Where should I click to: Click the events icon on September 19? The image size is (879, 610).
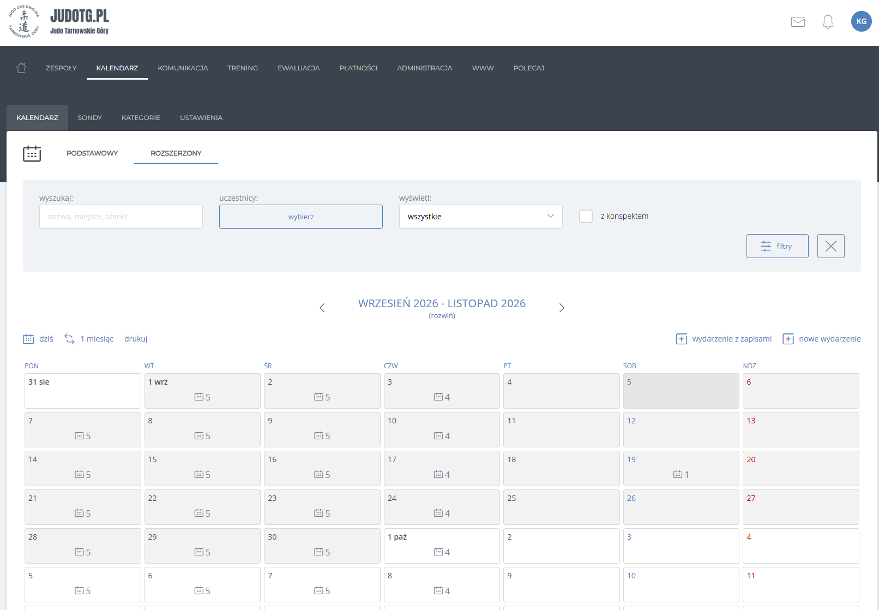click(678, 475)
